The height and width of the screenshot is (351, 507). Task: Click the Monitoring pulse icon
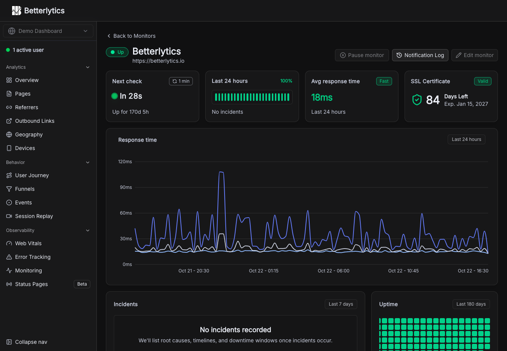click(x=9, y=271)
